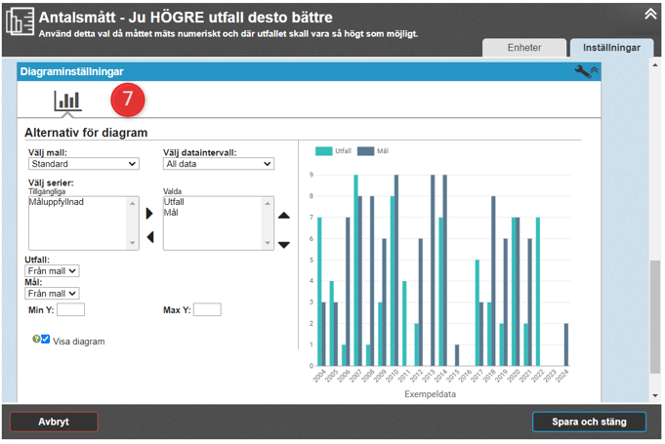Image resolution: width=665 pixels, height=444 pixels.
Task: Open the Välj mall dropdown
Action: (x=82, y=164)
